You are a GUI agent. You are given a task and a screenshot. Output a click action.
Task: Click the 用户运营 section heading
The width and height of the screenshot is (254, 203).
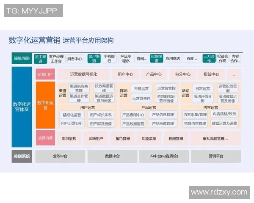(x=88, y=107)
